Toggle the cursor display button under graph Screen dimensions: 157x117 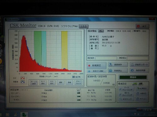[x=34, y=83]
